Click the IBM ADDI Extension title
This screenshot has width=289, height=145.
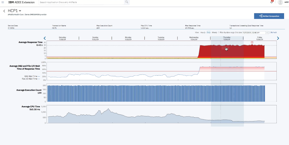(21, 2)
